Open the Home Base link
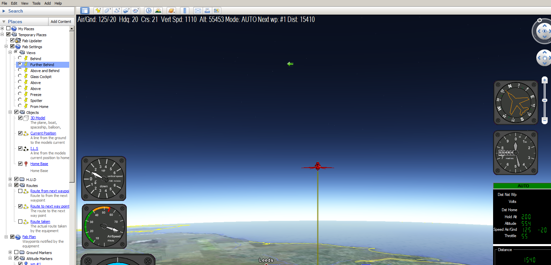This screenshot has height=265, width=551. point(39,164)
